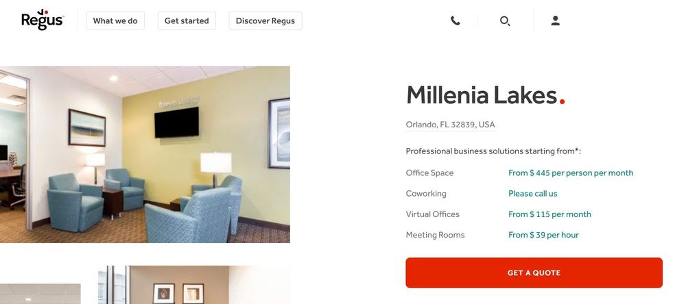The image size is (686, 304).
Task: Click the Regus logo
Action: (x=43, y=20)
